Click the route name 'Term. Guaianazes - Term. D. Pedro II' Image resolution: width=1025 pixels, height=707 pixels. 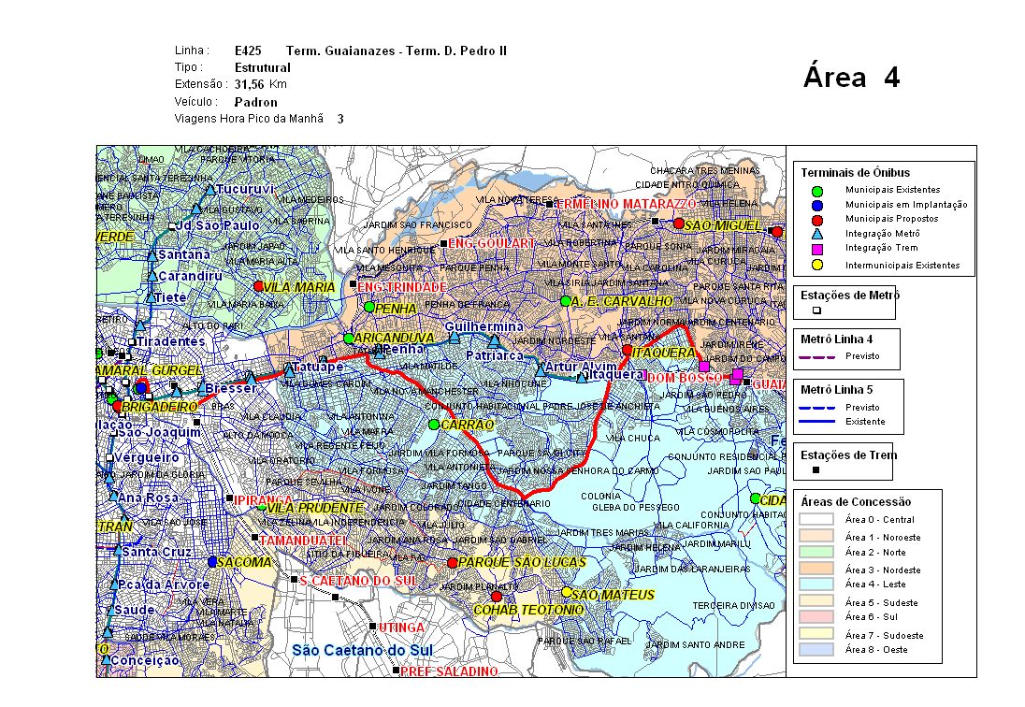coord(397,50)
